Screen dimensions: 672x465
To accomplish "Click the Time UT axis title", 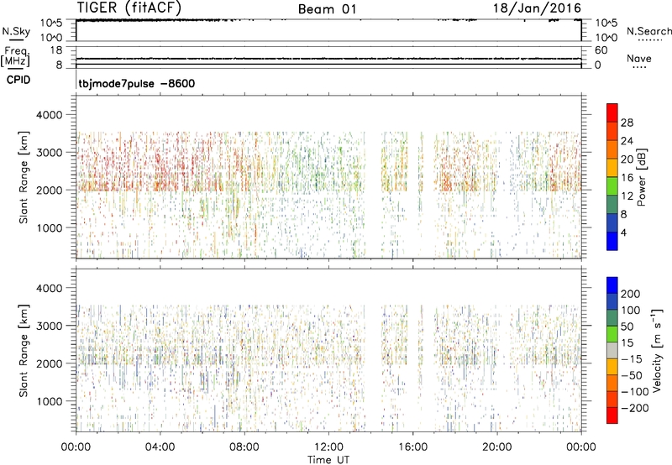I will pyautogui.click(x=328, y=460).
